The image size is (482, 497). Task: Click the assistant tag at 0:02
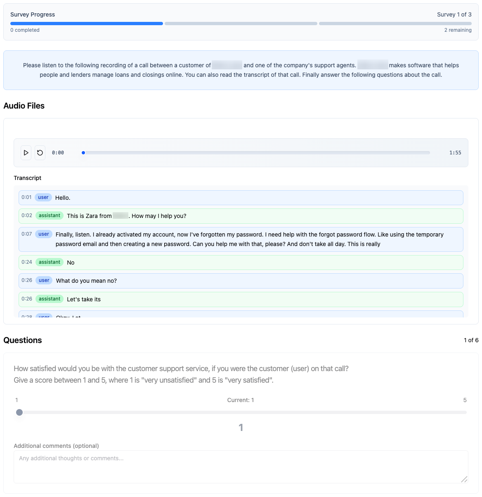pos(50,215)
